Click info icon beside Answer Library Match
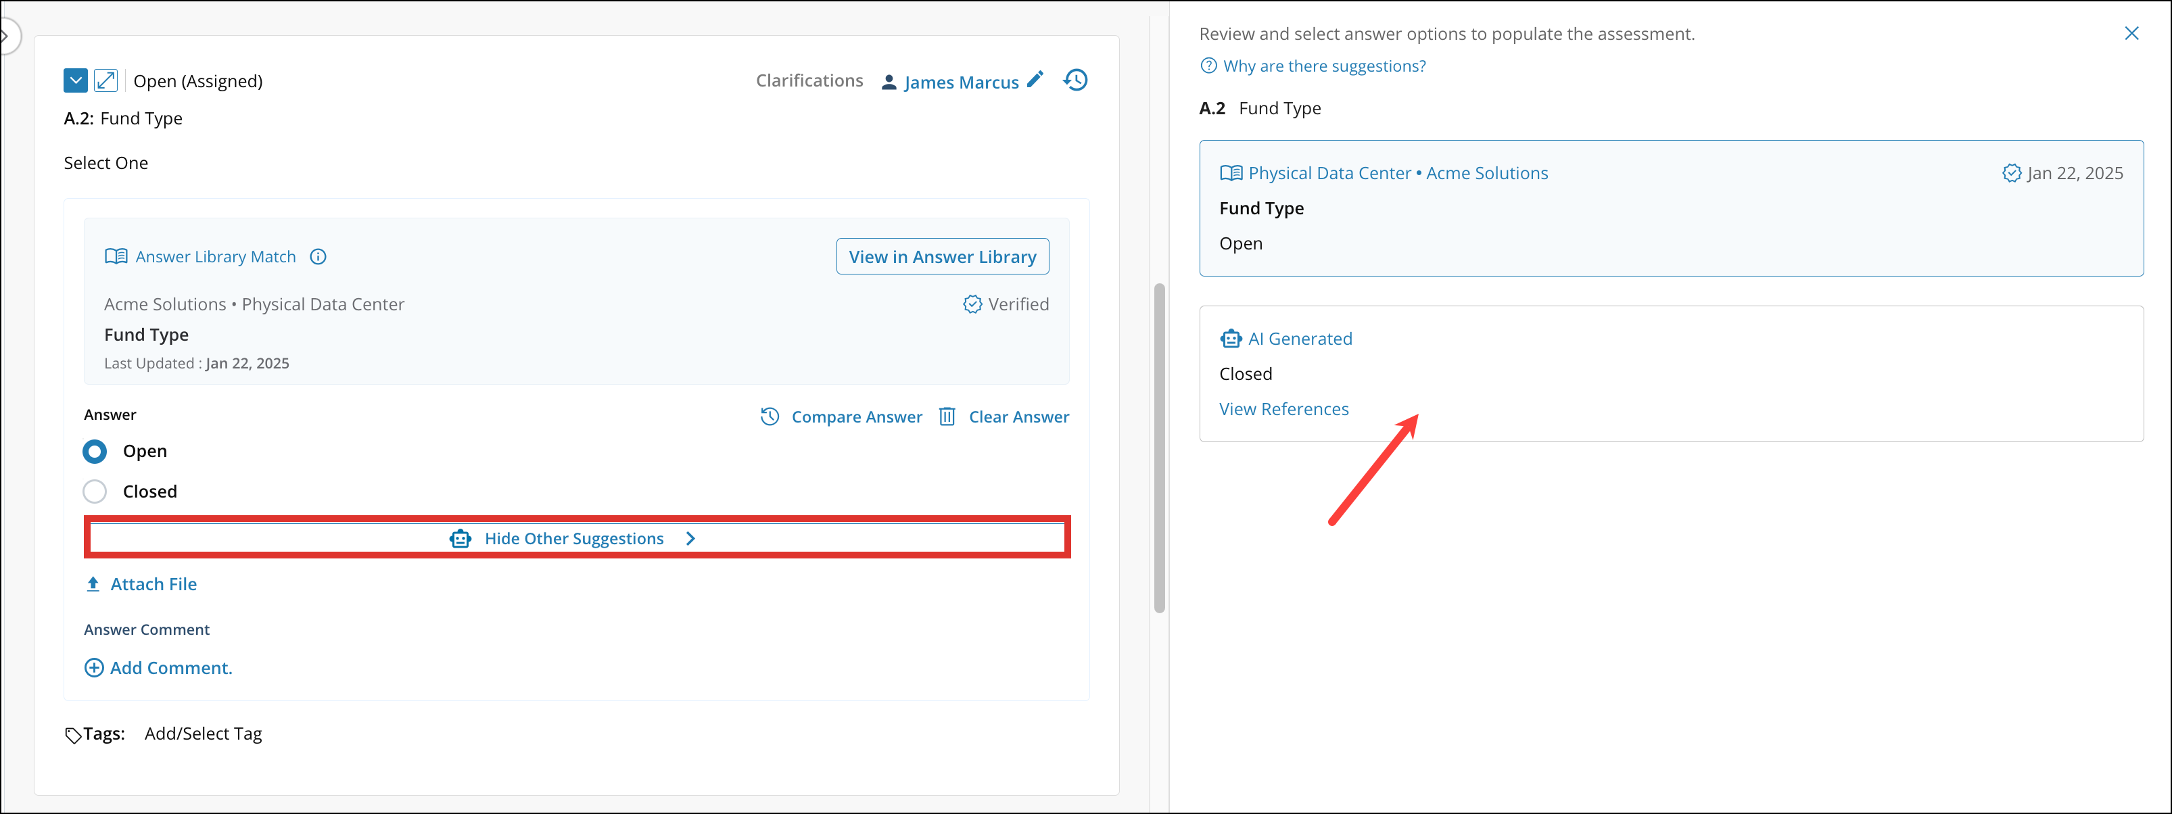This screenshot has height=814, width=2172. click(318, 257)
